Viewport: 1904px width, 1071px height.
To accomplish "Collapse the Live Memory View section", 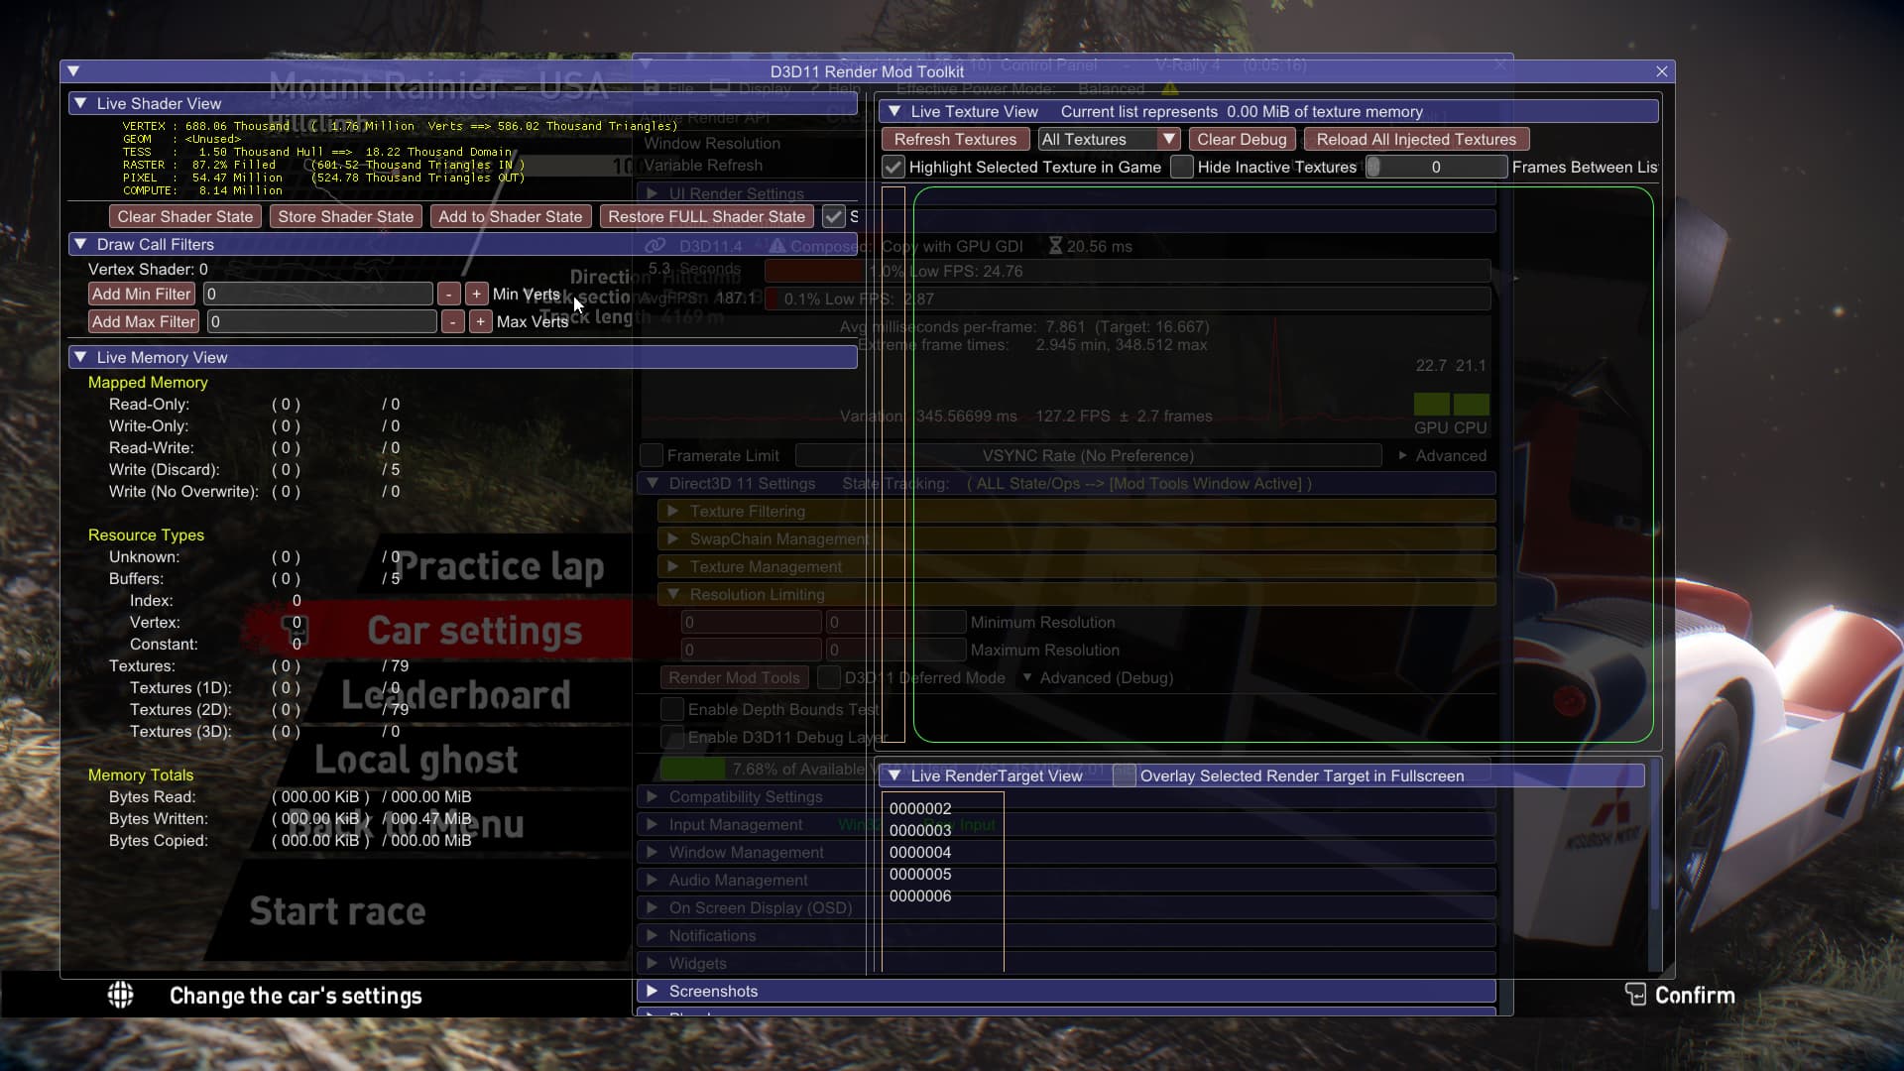I will coord(79,357).
